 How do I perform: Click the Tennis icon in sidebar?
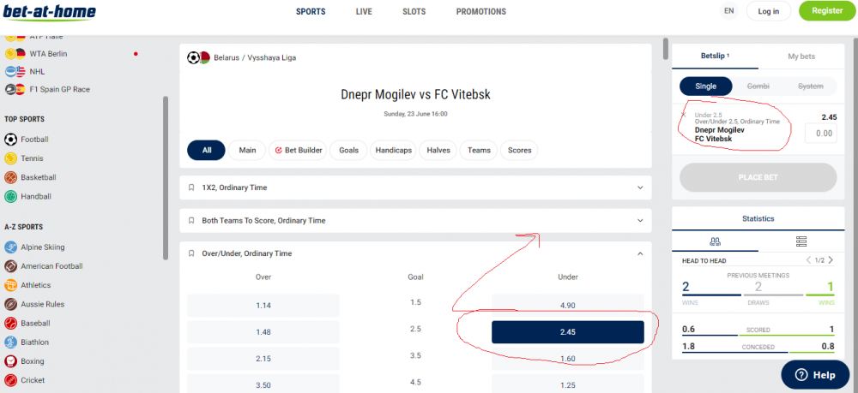pos(11,158)
